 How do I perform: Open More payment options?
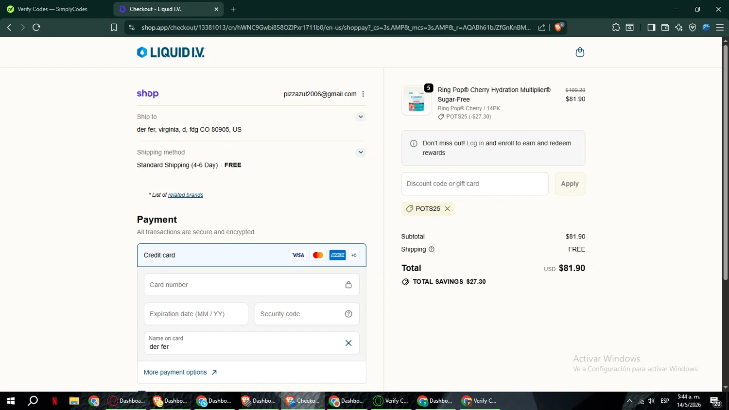click(180, 372)
